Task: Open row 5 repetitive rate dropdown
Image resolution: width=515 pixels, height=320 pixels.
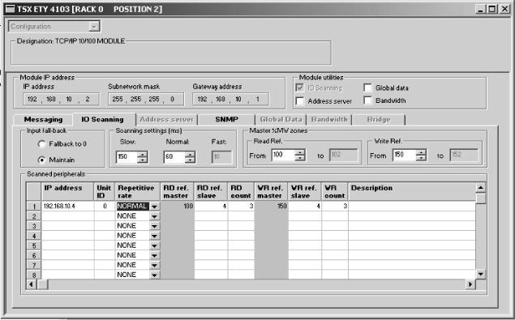Action: 154,245
